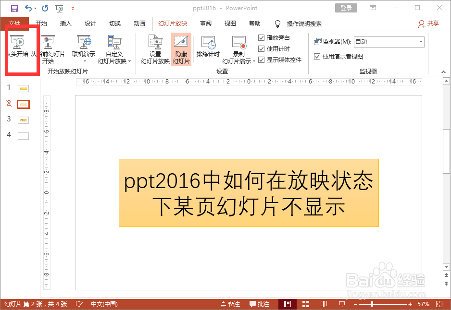Toggle Use Presenter View (使用演示者视图) checkbox
This screenshot has width=451, height=310.
coord(317,57)
